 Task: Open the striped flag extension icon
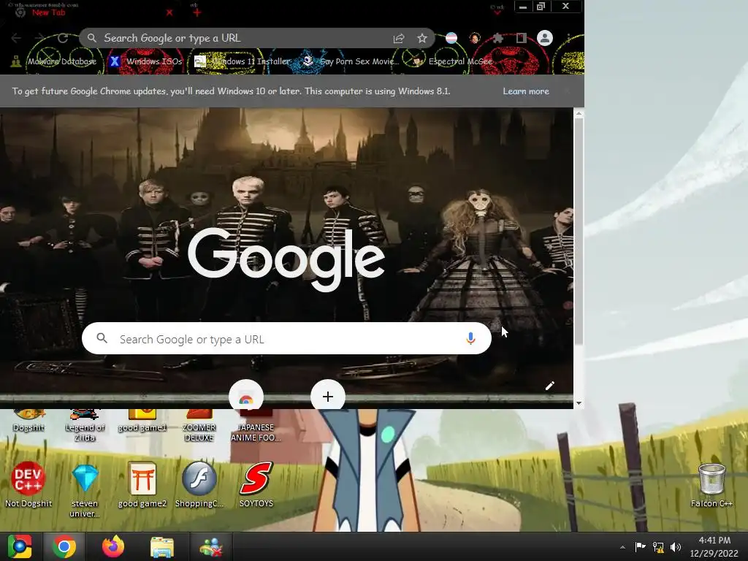click(451, 38)
